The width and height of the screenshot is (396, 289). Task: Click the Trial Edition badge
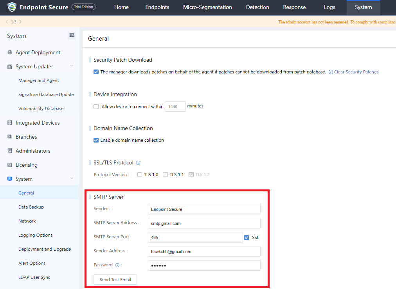pyautogui.click(x=84, y=7)
